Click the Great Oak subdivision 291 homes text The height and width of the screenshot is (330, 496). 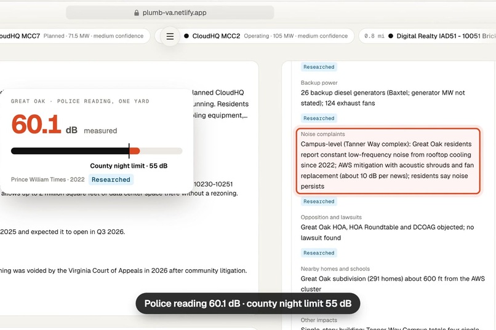[393, 284]
